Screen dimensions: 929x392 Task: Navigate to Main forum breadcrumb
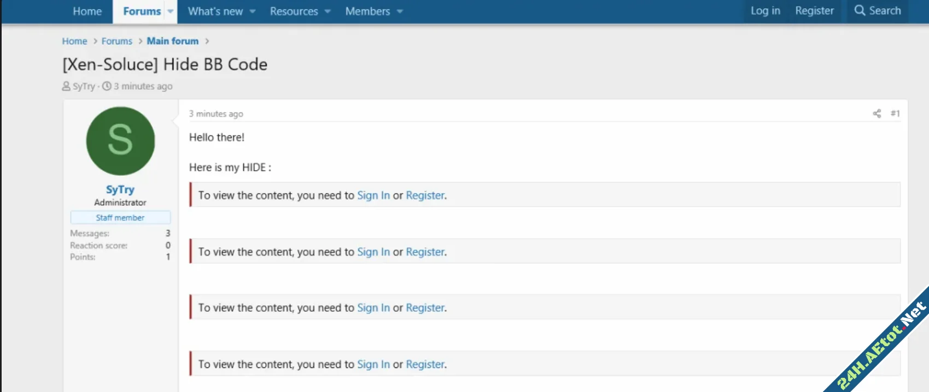pos(172,41)
